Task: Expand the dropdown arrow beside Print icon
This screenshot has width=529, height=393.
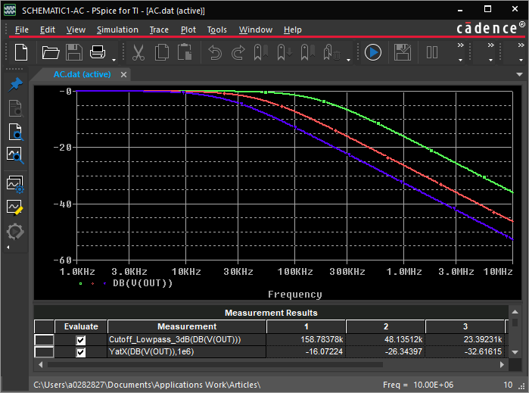Action: click(x=114, y=59)
